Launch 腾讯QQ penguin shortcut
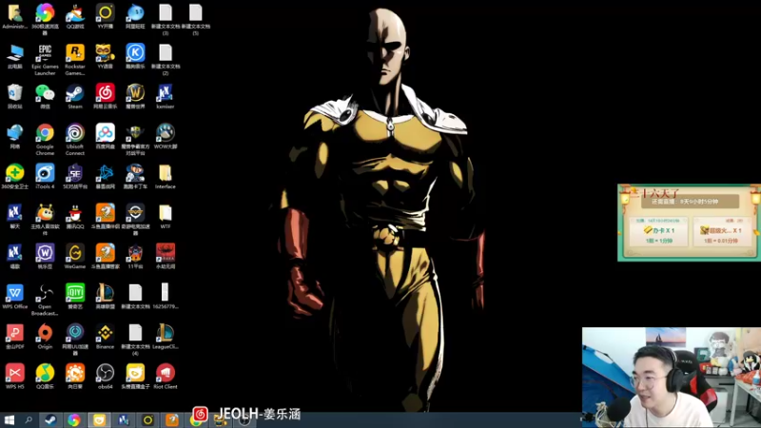761x428 pixels. click(x=75, y=217)
